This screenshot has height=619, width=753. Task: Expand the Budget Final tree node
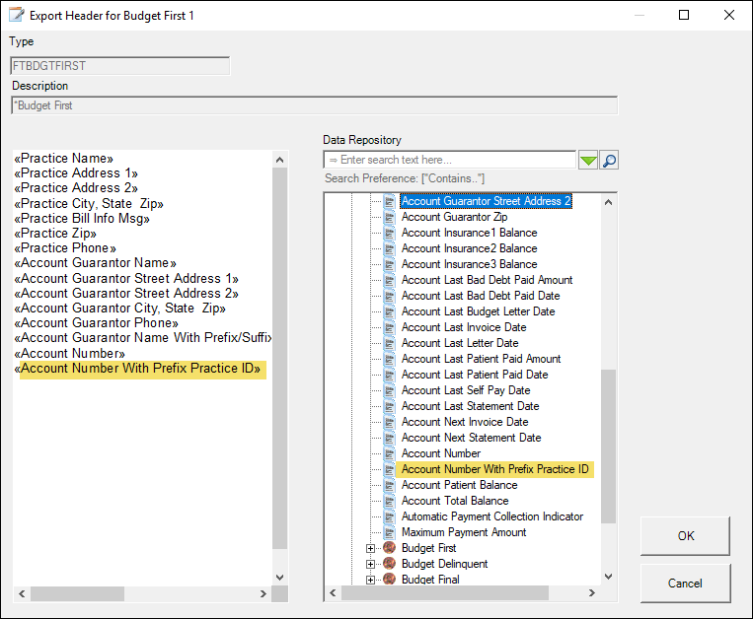pyautogui.click(x=371, y=579)
